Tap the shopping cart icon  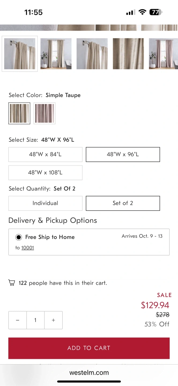click(12, 283)
